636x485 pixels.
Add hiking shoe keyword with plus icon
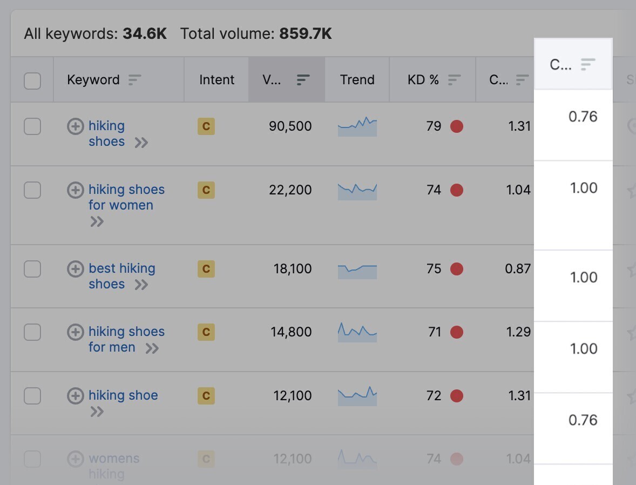76,396
